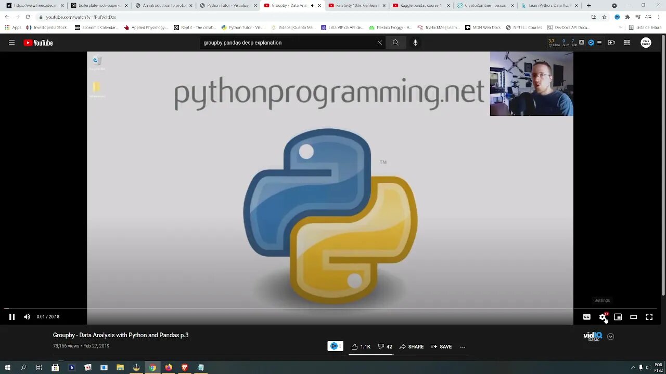
Task: Open vidIQ three-line menu
Action: point(599,43)
